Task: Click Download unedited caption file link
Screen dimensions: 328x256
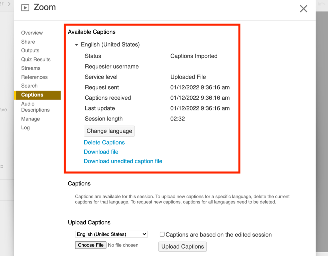Action: (x=123, y=161)
